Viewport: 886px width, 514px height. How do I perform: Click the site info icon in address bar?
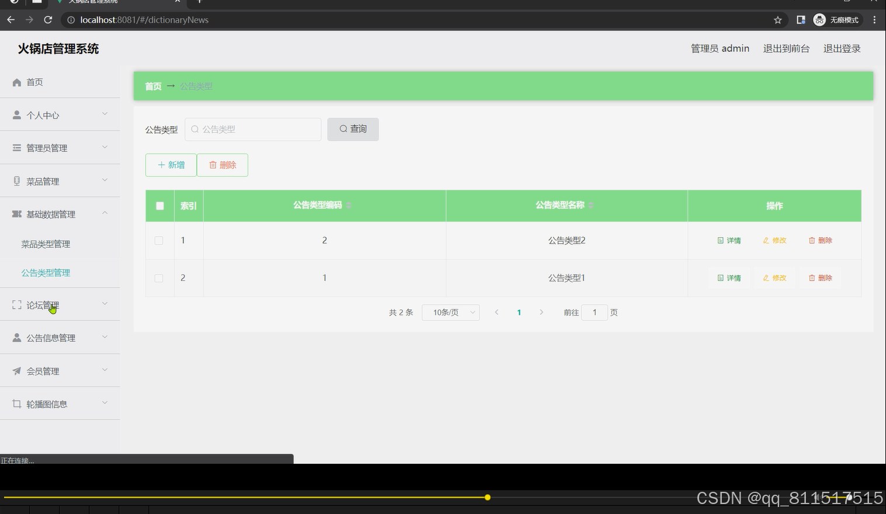tap(71, 20)
